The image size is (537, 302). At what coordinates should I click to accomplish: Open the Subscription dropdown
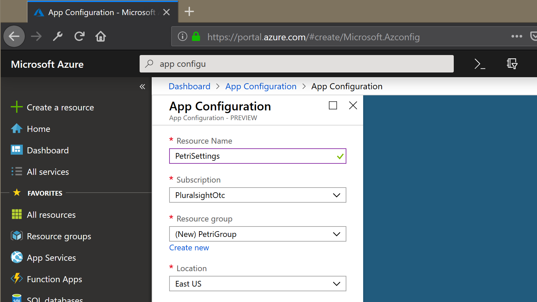point(258,195)
